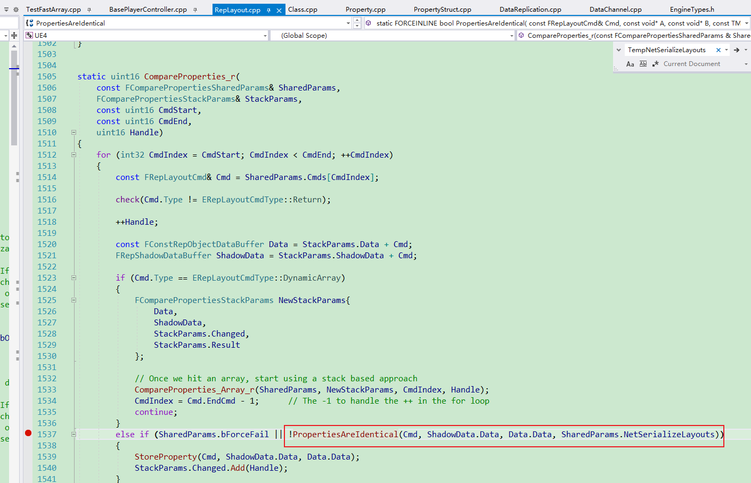Select the RepLayout.cpp tab
751x483 pixels.
(x=238, y=10)
